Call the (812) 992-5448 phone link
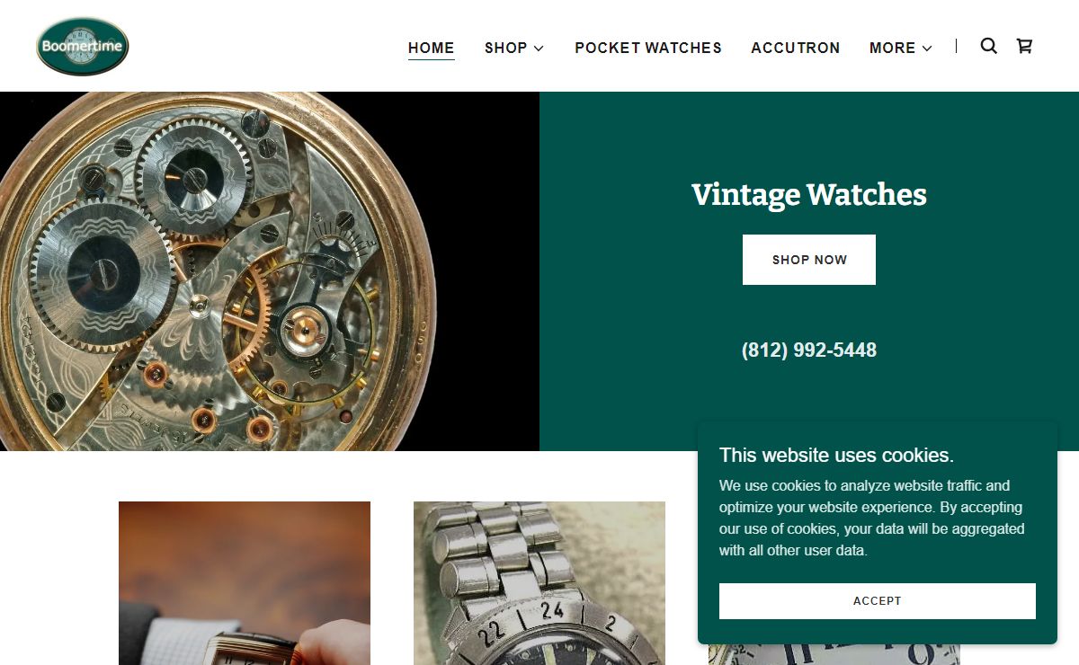1079x665 pixels. pyautogui.click(x=809, y=350)
